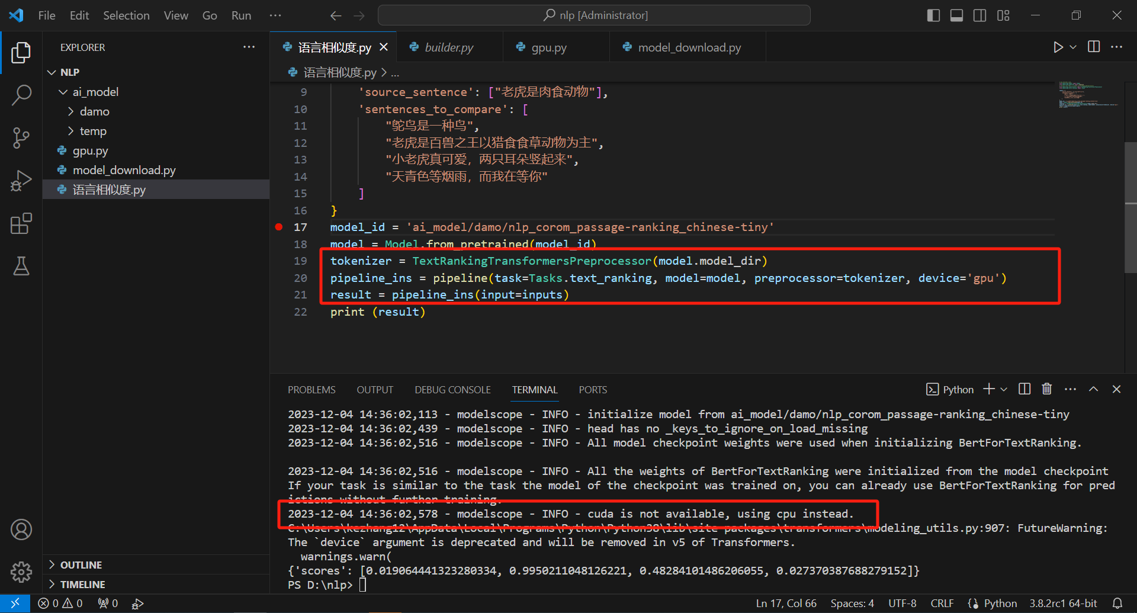
Task: Maximize the terminal panel size
Action: point(1093,389)
